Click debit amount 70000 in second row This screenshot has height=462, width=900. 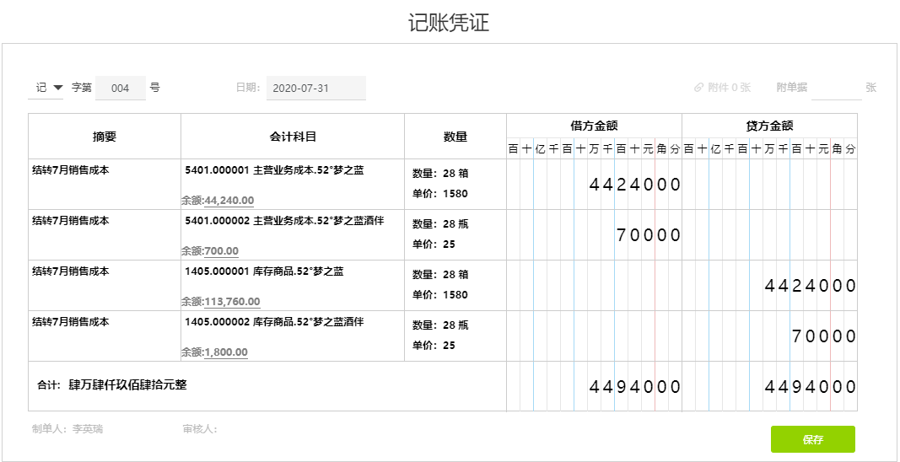point(649,235)
